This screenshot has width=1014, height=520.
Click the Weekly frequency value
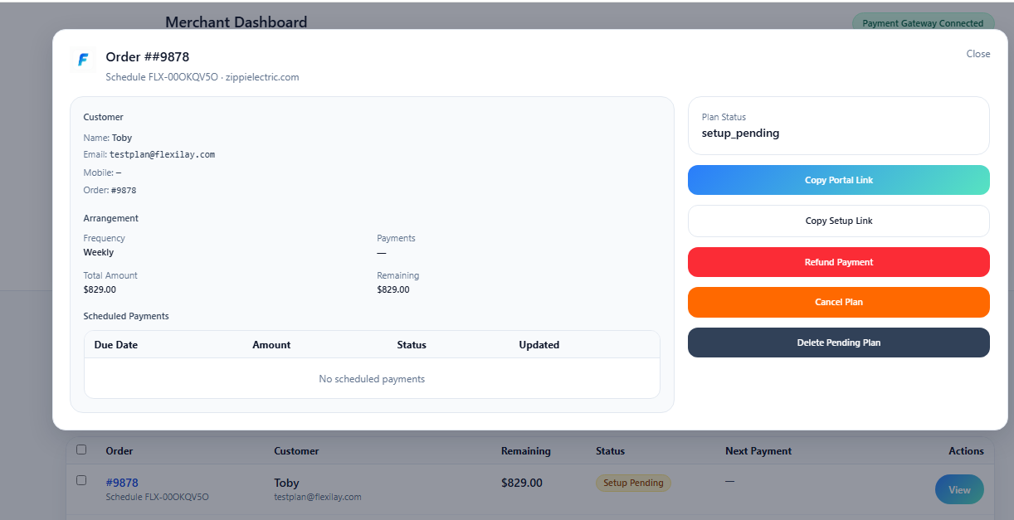[x=99, y=252]
